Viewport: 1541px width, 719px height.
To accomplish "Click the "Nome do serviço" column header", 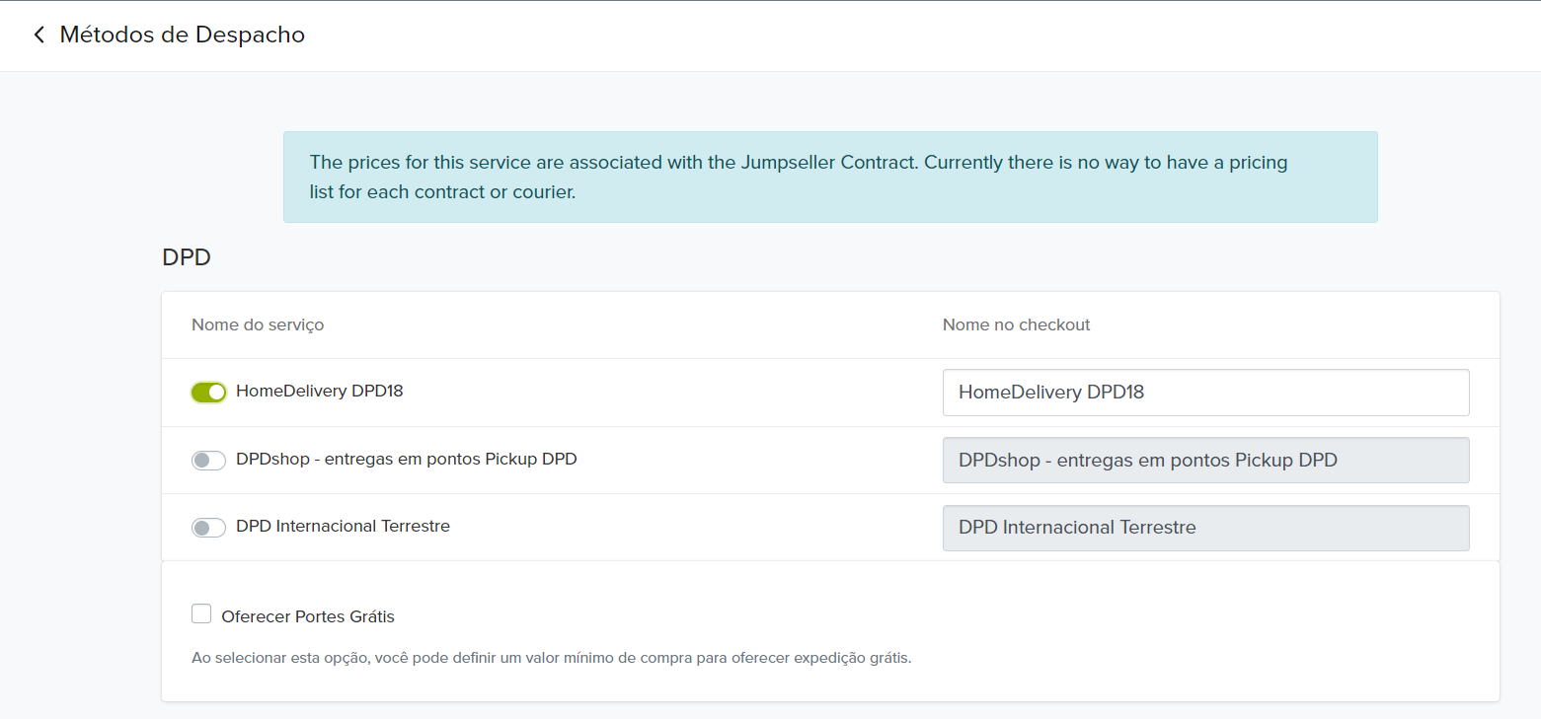I will pyautogui.click(x=258, y=324).
